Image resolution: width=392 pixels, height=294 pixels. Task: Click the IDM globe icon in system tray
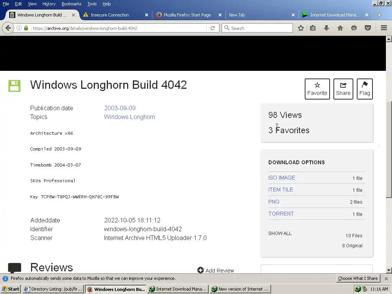coord(358,289)
